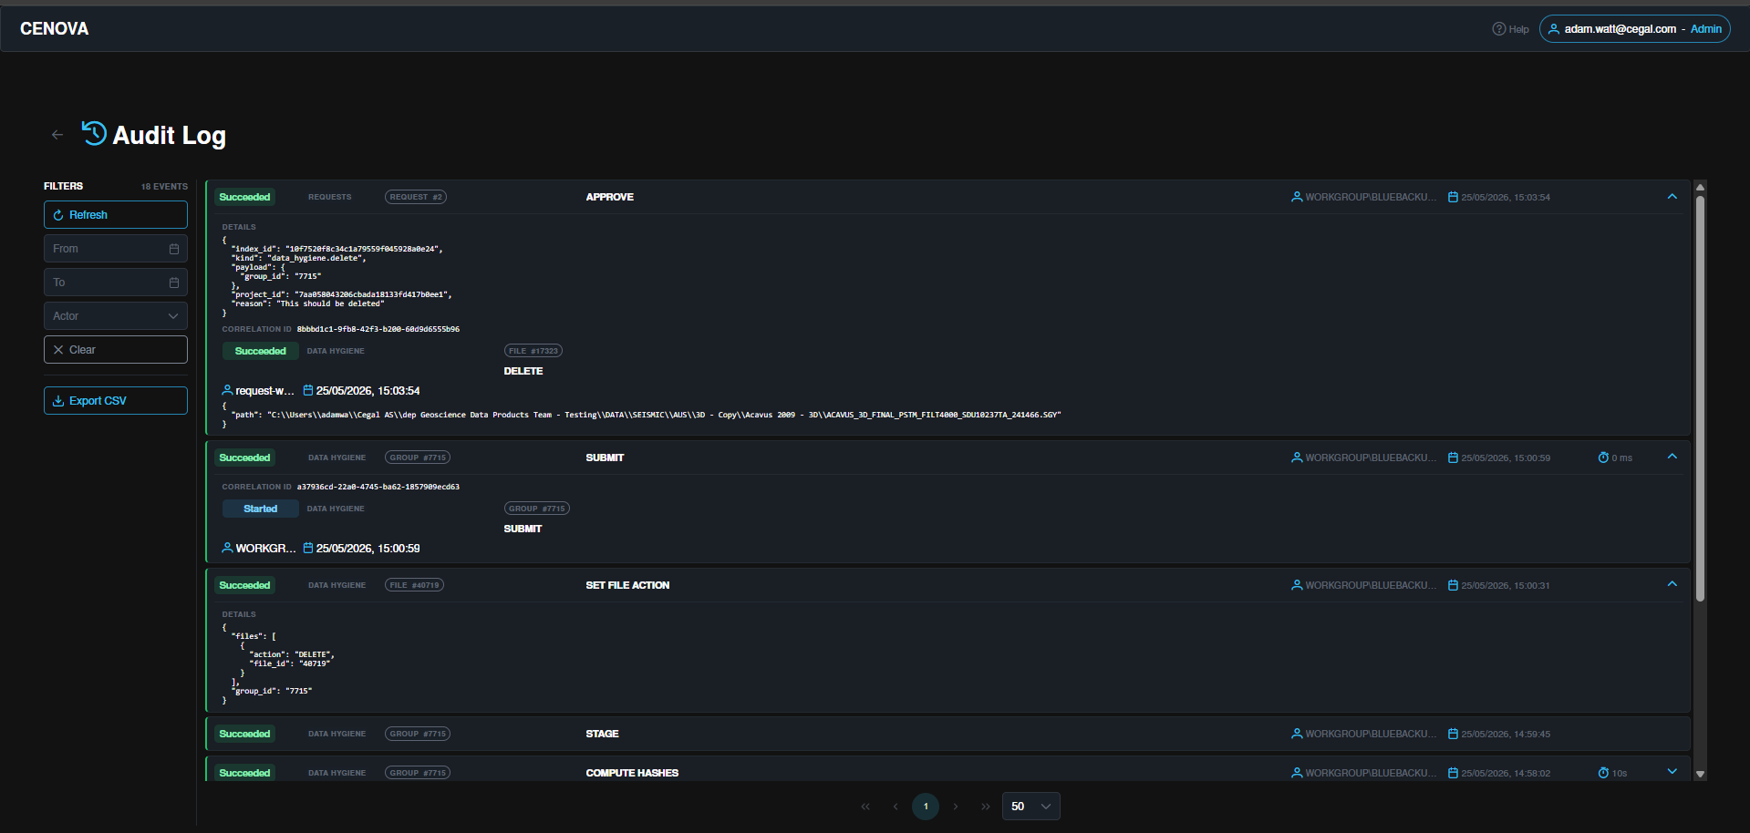Click the scrollbar up arrow
Viewport: 1750px width, 833px height.
tap(1700, 187)
